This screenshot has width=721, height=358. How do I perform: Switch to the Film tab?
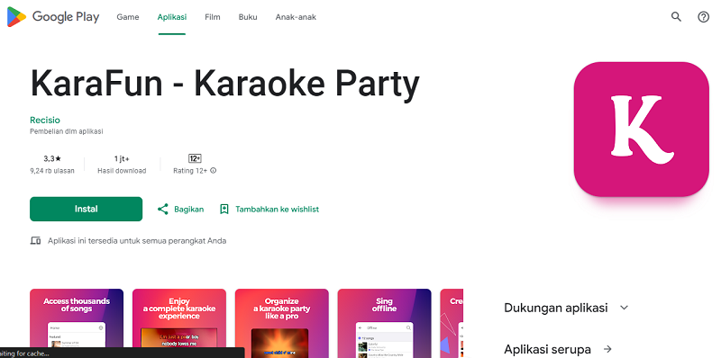(x=213, y=17)
